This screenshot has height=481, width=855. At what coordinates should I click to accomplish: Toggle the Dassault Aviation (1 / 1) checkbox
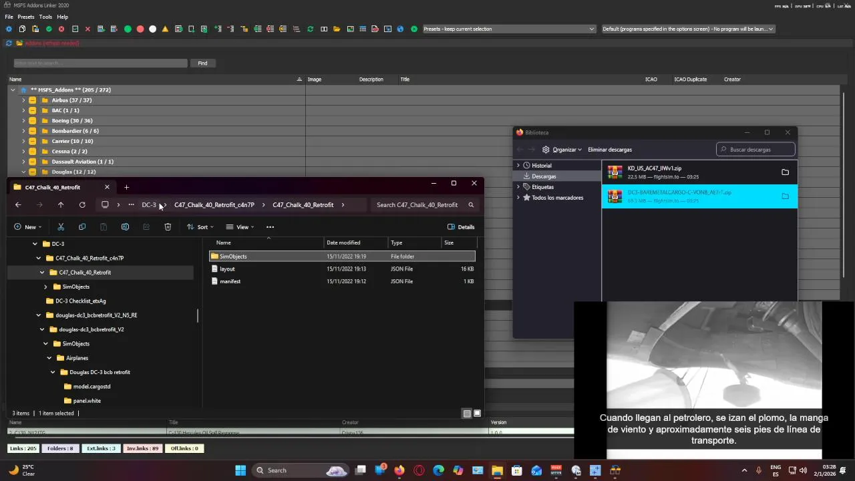[32, 162]
